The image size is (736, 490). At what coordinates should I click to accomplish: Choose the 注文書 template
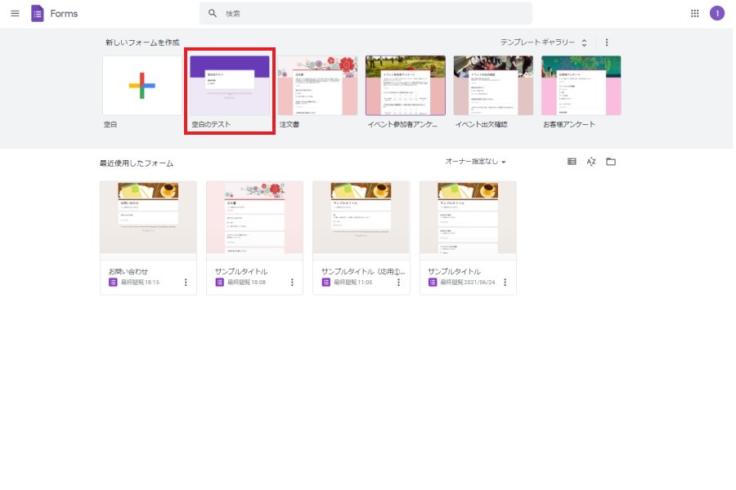coord(317,86)
